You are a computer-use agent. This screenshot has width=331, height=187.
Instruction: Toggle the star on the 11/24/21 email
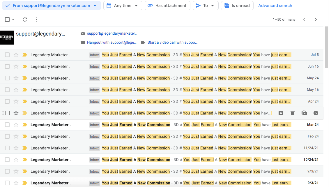coord(16,148)
